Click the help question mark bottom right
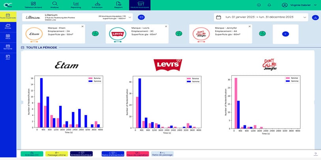This screenshot has width=321, height=160. [x=315, y=154]
